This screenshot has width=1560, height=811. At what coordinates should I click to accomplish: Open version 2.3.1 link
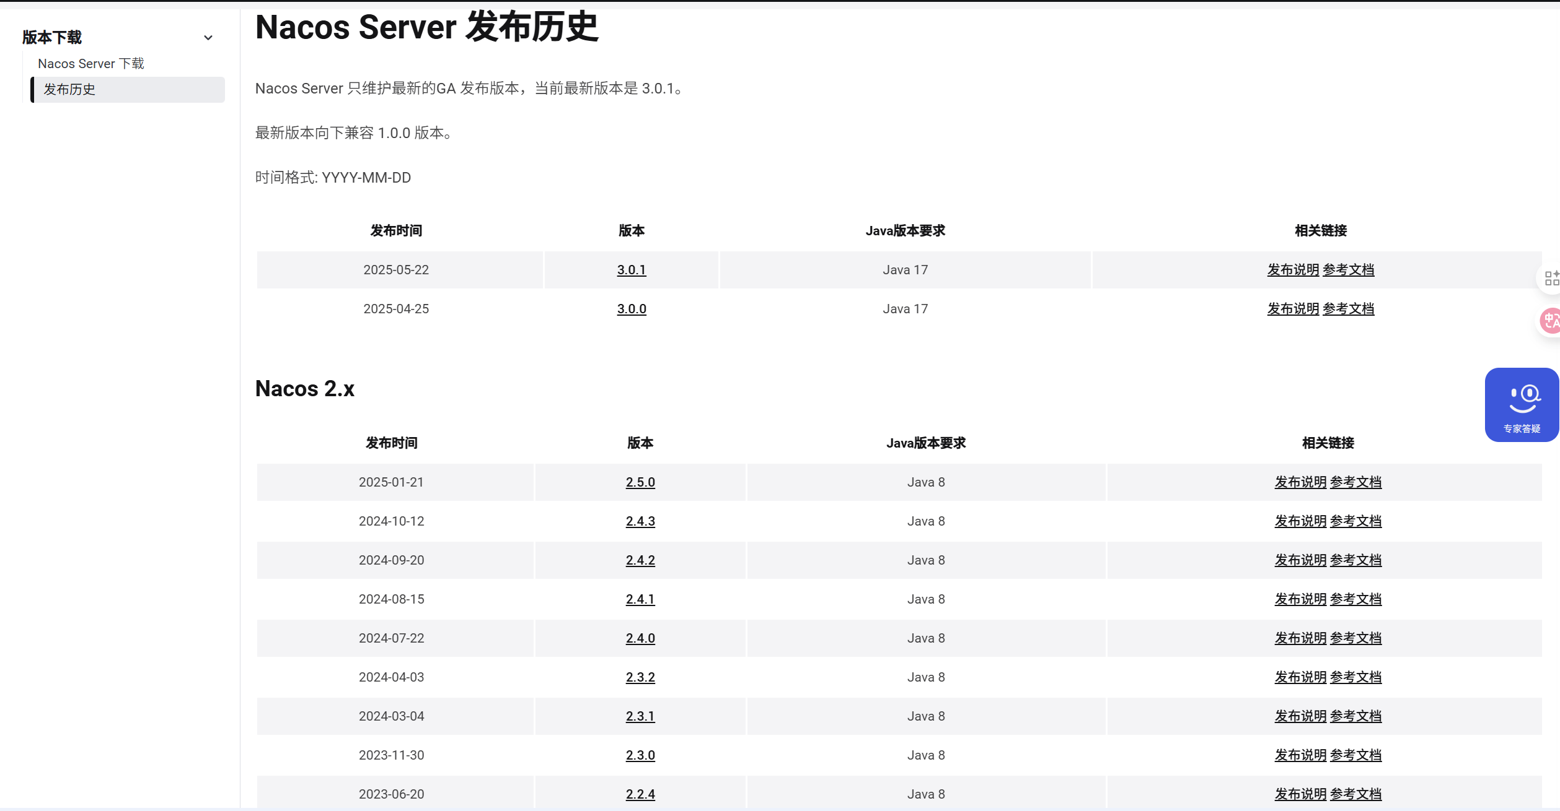[x=640, y=716]
